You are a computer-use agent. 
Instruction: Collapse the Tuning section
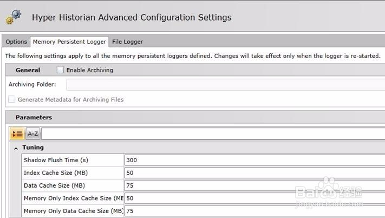16,148
